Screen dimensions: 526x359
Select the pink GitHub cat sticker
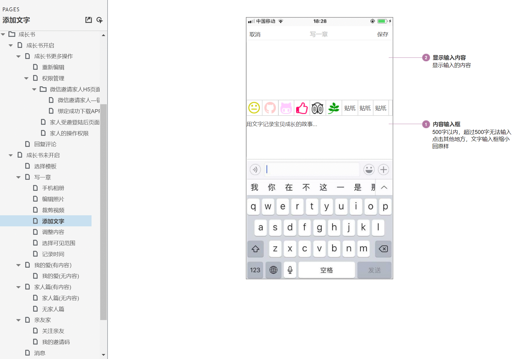click(270, 108)
